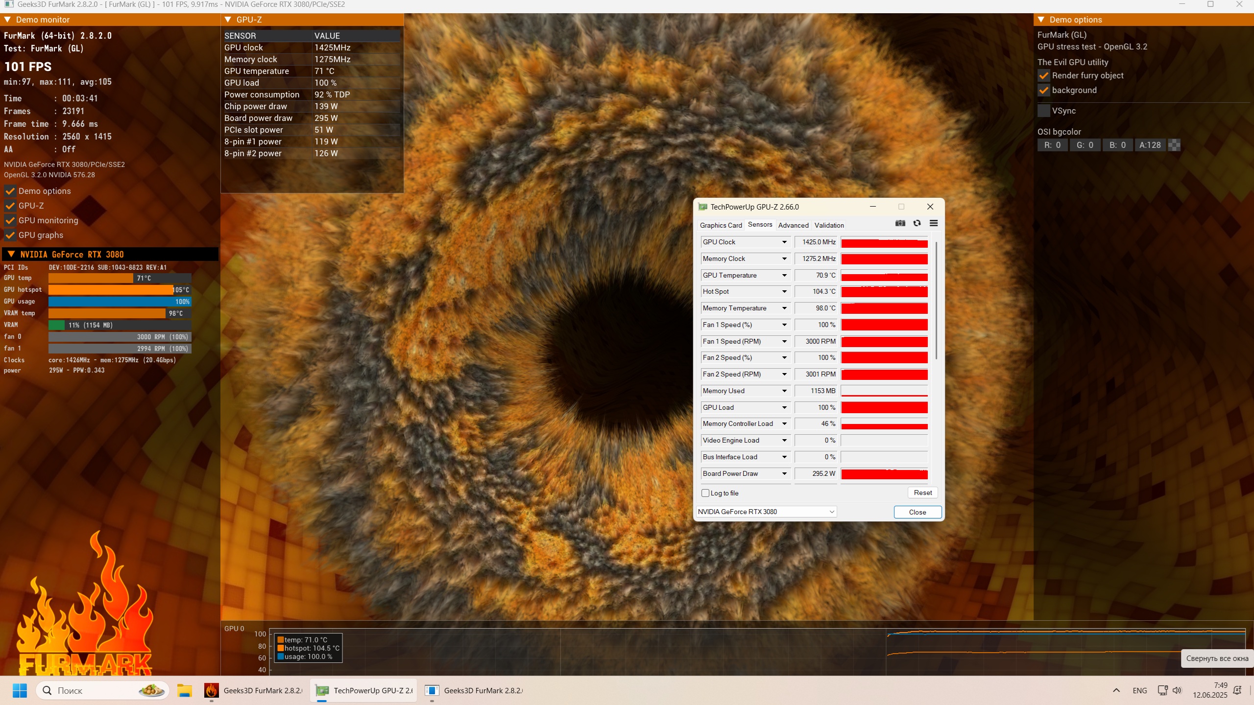The height and width of the screenshot is (705, 1254).
Task: Adjust the A:128 alpha value field
Action: pyautogui.click(x=1150, y=145)
